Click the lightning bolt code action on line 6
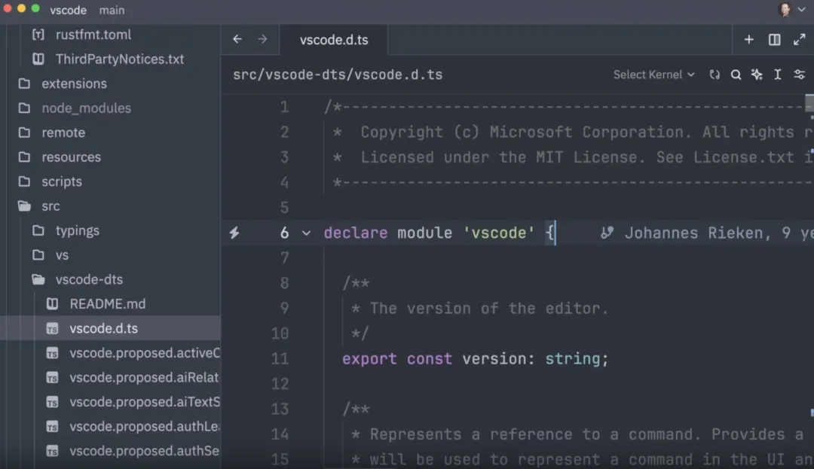This screenshot has width=814, height=469. pyautogui.click(x=234, y=233)
